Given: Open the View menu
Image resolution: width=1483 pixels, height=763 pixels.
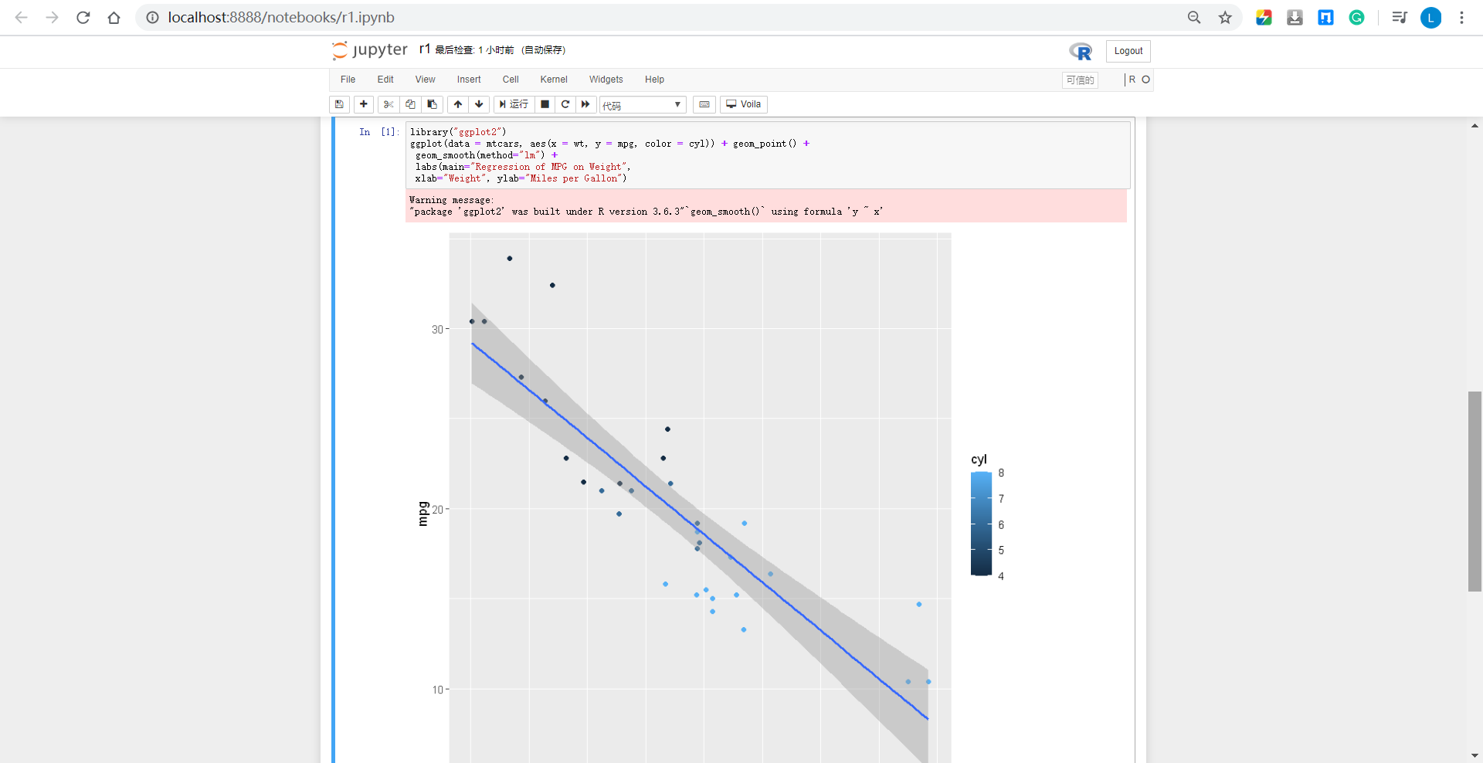Looking at the screenshot, I should pos(425,80).
